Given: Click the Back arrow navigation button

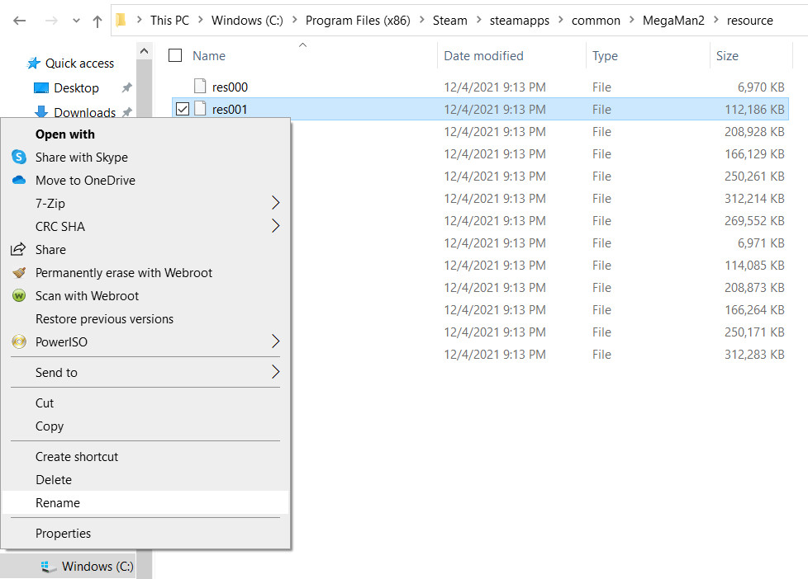Looking at the screenshot, I should click(x=20, y=21).
